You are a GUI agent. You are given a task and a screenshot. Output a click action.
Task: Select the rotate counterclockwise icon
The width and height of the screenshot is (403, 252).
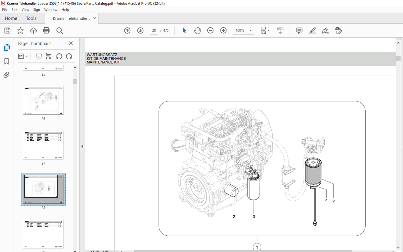[59, 56]
